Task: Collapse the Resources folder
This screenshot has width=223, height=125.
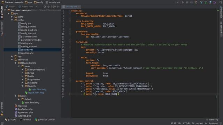Action: click(12, 60)
